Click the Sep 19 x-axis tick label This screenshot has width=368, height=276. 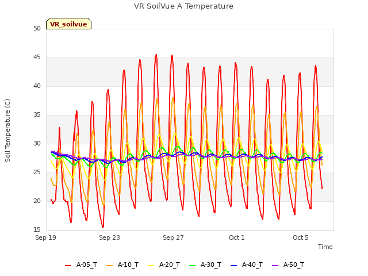45,237
